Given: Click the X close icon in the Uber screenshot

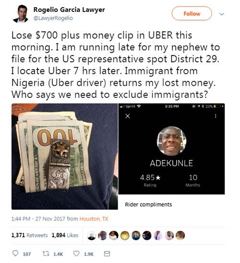Looking at the screenshot, I should [x=128, y=116].
